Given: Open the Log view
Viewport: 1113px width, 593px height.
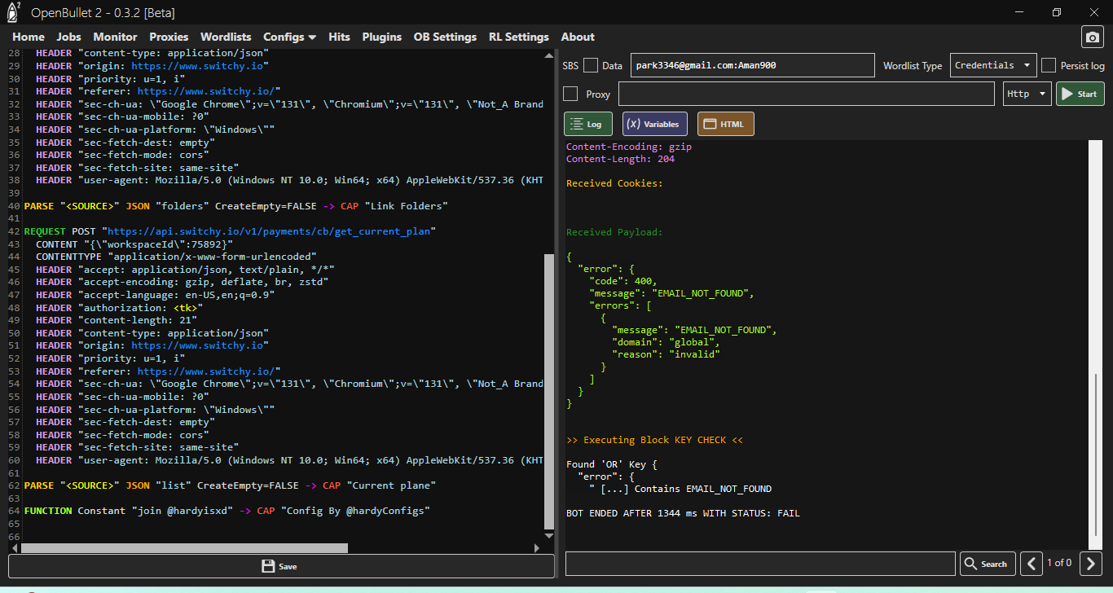Looking at the screenshot, I should click(x=587, y=124).
